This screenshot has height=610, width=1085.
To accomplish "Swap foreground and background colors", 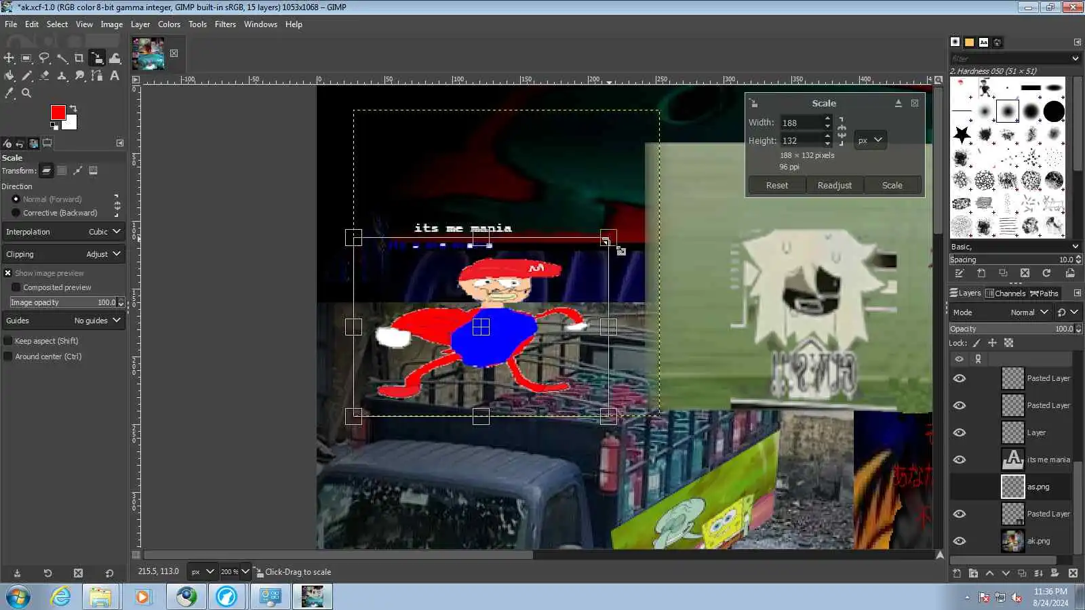I will point(73,108).
